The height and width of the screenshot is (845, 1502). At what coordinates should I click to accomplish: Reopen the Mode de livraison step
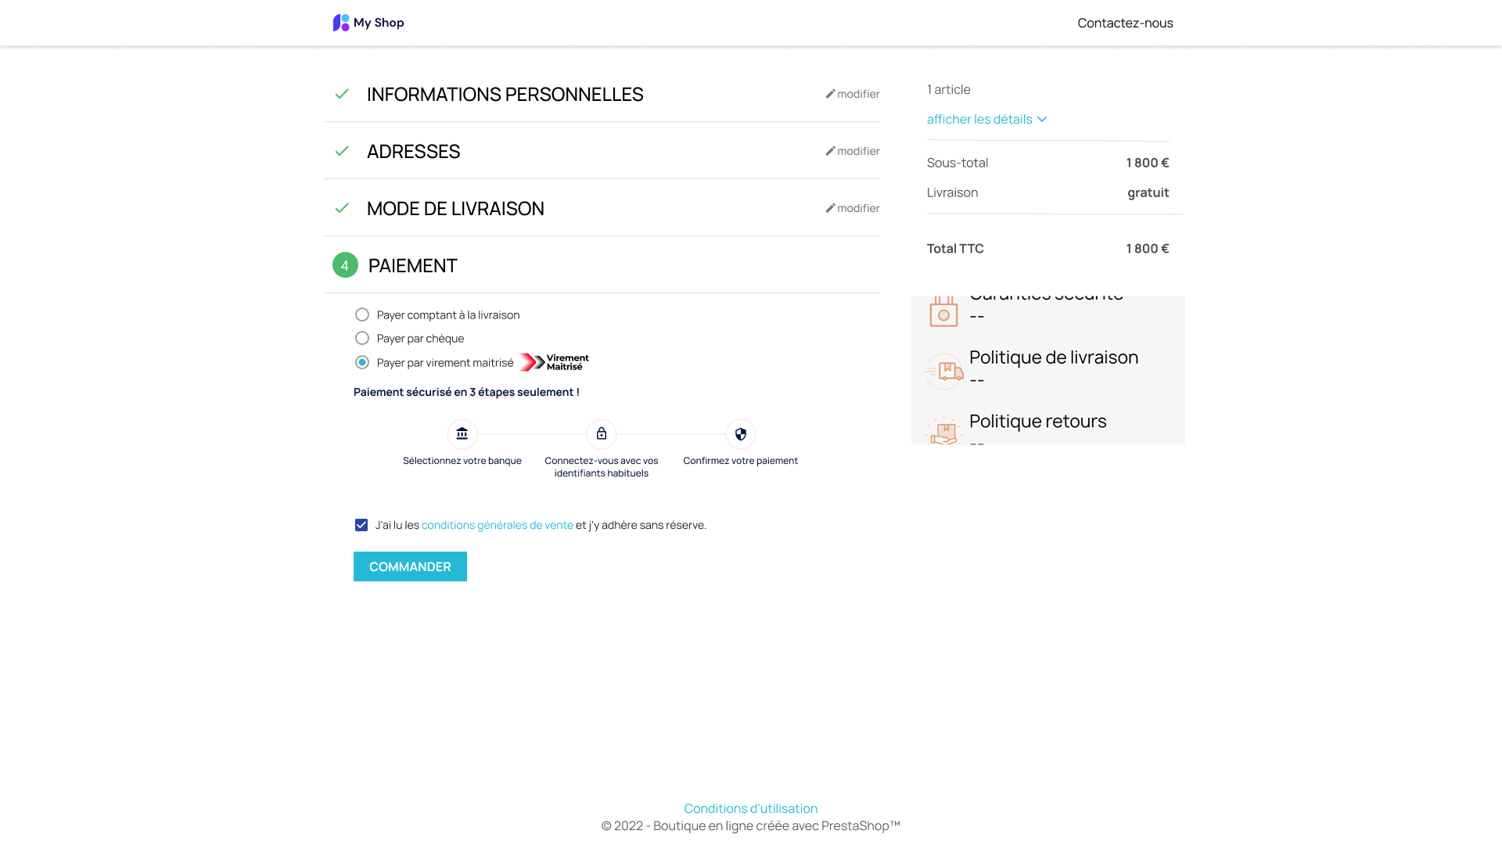(x=455, y=208)
